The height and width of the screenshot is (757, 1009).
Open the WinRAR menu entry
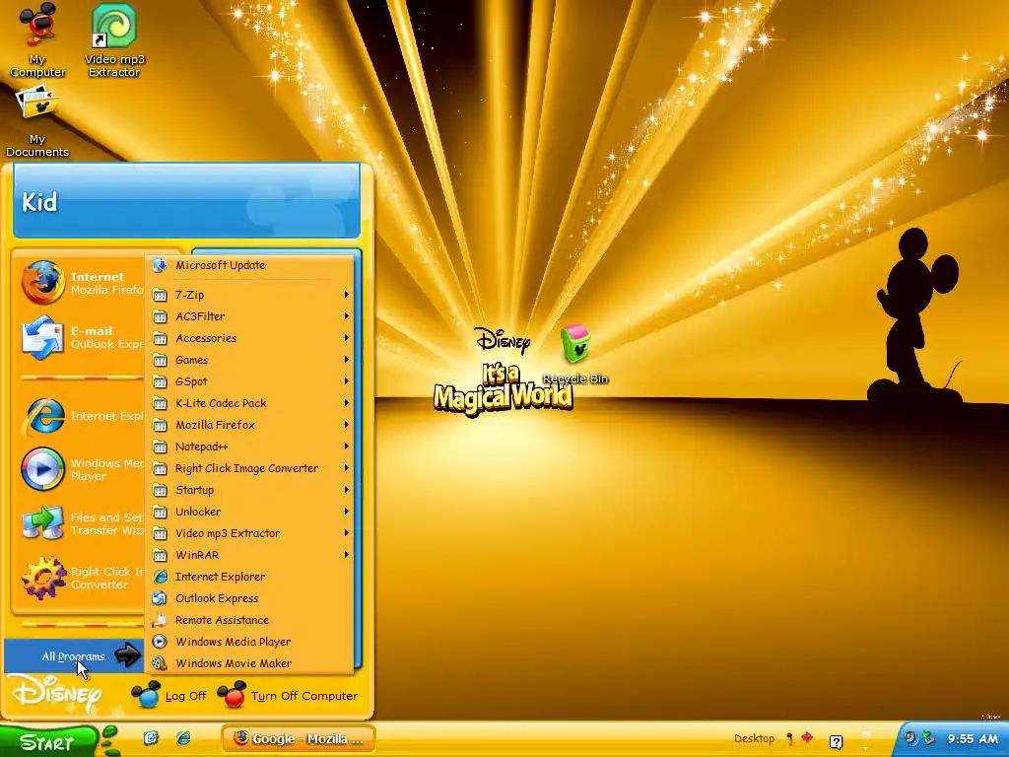click(x=249, y=555)
